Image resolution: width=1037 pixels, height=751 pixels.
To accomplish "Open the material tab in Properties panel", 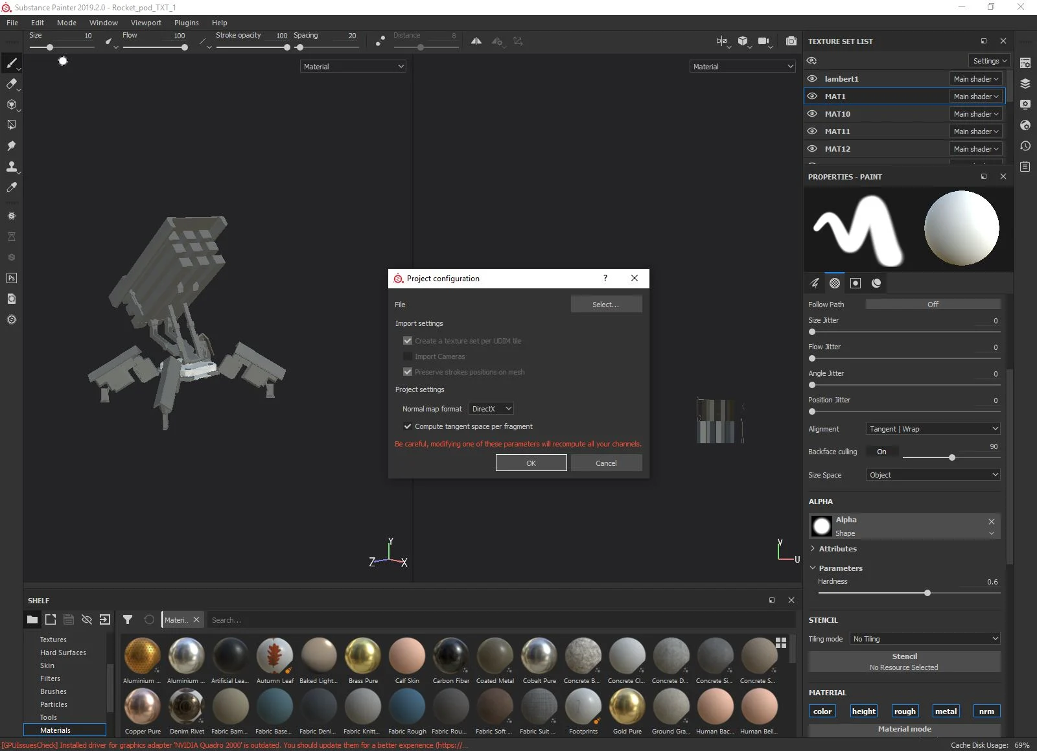I will pos(876,283).
